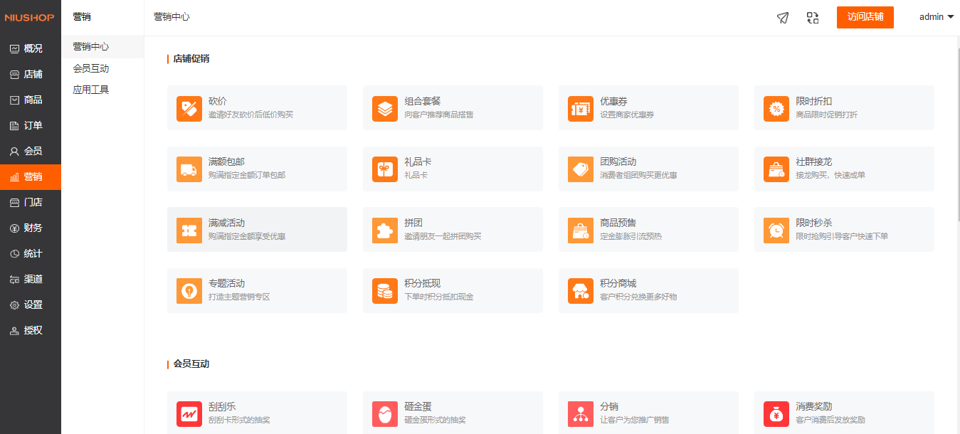
Task: Click the 访问店铺 visit shop button
Action: [865, 17]
